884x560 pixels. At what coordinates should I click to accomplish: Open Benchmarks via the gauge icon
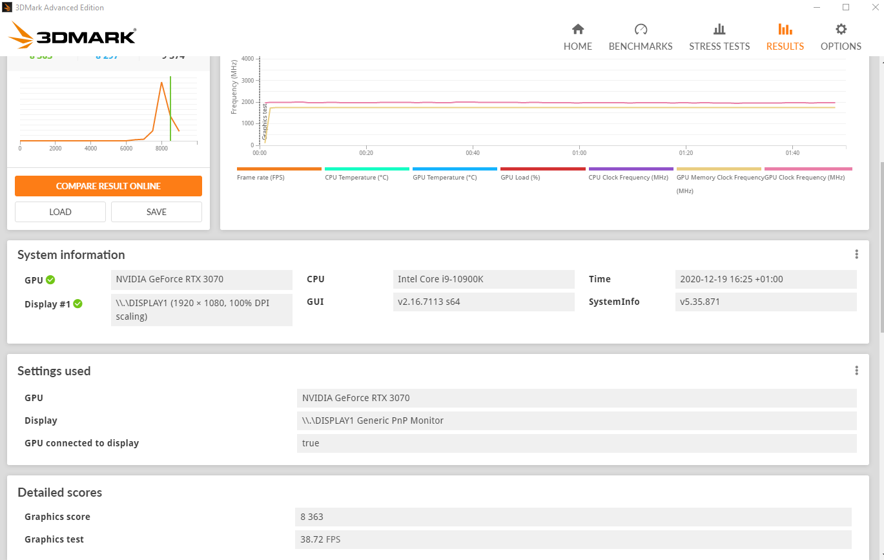(x=641, y=30)
